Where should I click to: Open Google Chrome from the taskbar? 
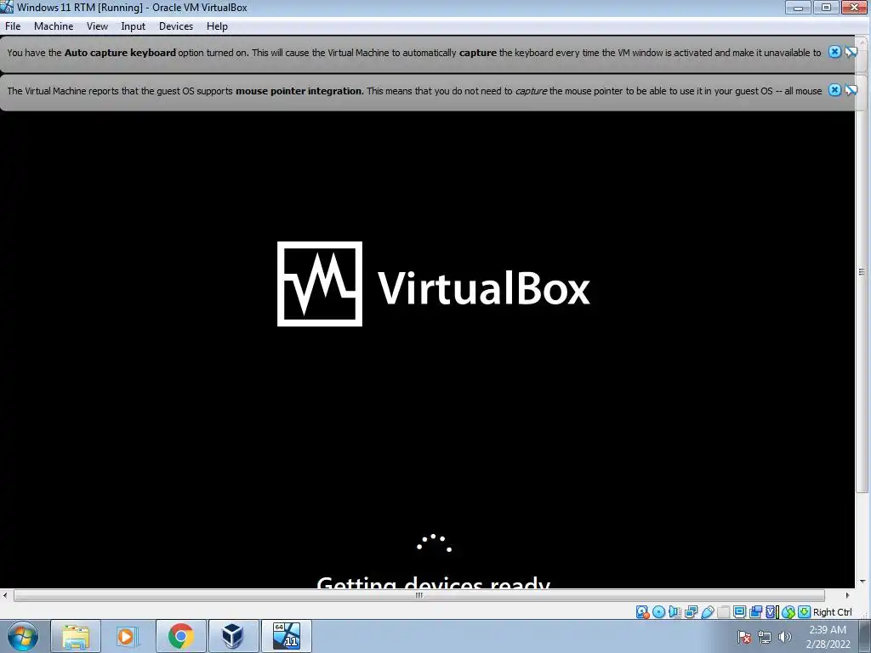click(180, 636)
